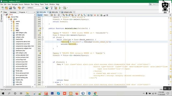Click the pause button at bottom right

[x=165, y=88]
